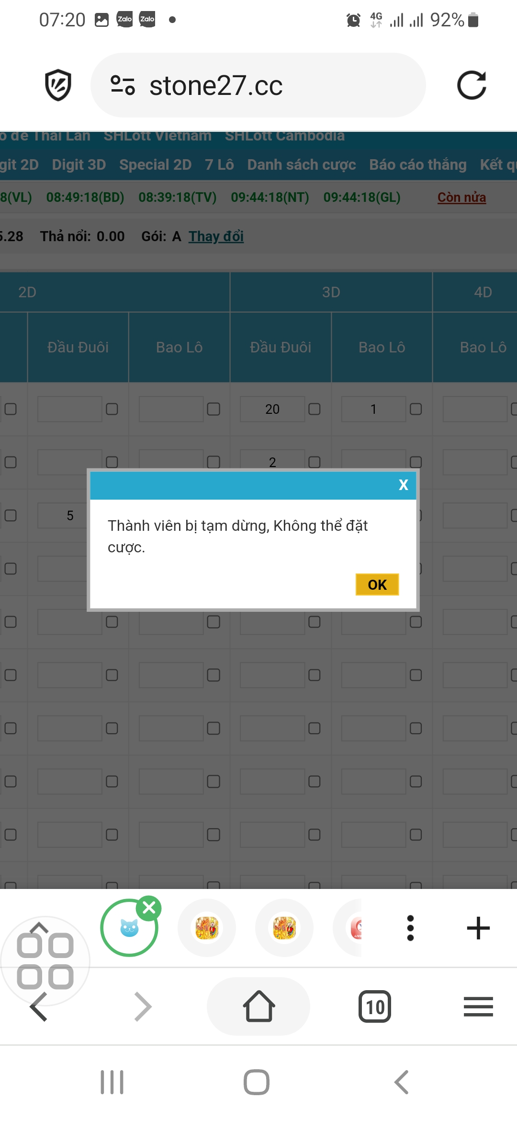Image resolution: width=517 pixels, height=1122 pixels.
Task: Click the Còn nữa link
Action: (461, 198)
